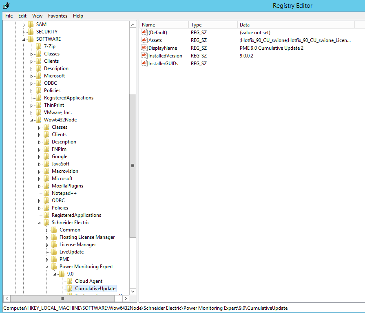Click the tree vertical scrollbar thumb
Image resolution: width=365 pixels, height=313 pixels.
click(133, 165)
